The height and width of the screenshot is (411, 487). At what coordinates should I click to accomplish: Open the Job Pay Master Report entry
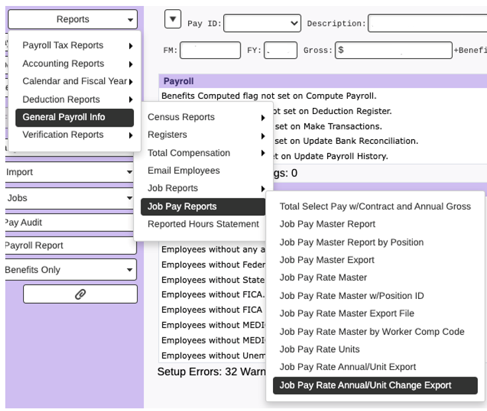click(x=375, y=224)
